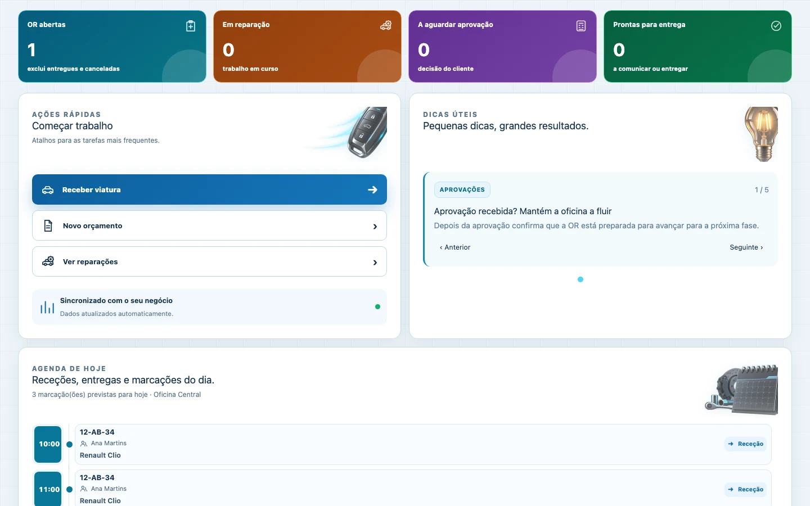Click the chevron on Ver reparações

coord(375,263)
